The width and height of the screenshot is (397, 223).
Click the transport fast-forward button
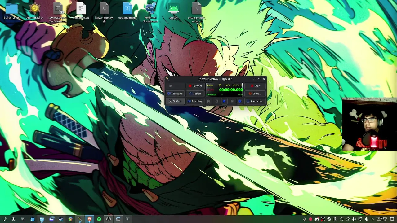[x=239, y=101]
